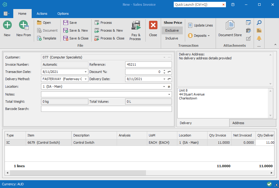Image resolution: width=279 pixels, height=188 pixels.
Task: Click Save & Close button
Action: (76, 38)
